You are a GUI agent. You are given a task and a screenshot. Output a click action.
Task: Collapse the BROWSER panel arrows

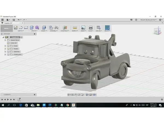click(x=2, y=34)
